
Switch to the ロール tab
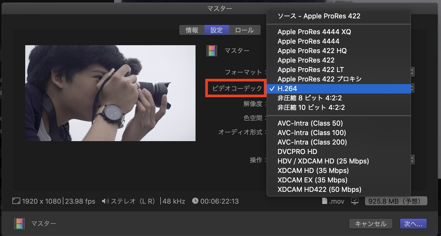(x=244, y=30)
